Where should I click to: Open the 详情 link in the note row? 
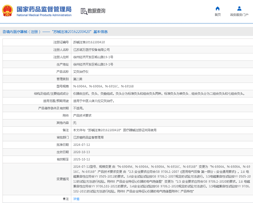(x=76, y=199)
